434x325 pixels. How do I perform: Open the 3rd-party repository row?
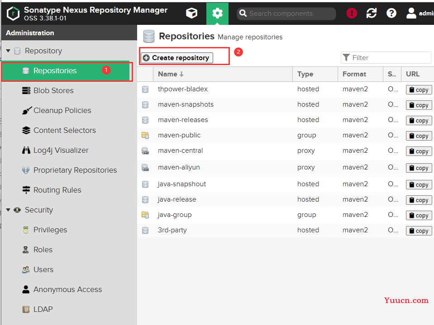pos(286,230)
